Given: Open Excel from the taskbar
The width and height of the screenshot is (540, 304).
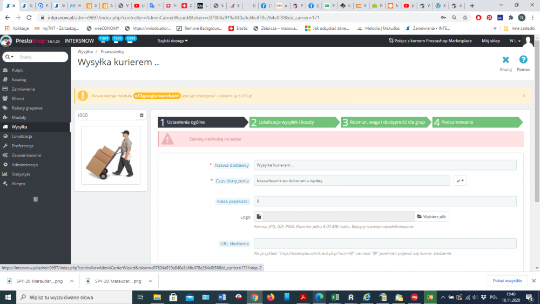Looking at the screenshot, I should click(x=335, y=297).
